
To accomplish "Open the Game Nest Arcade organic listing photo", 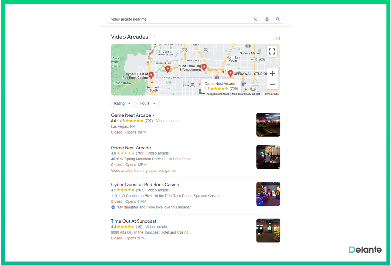I will pyautogui.click(x=268, y=157).
